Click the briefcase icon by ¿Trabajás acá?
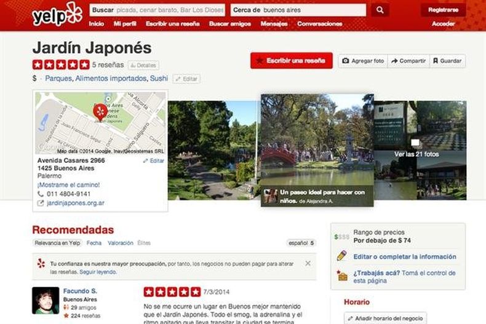 (x=342, y=275)
